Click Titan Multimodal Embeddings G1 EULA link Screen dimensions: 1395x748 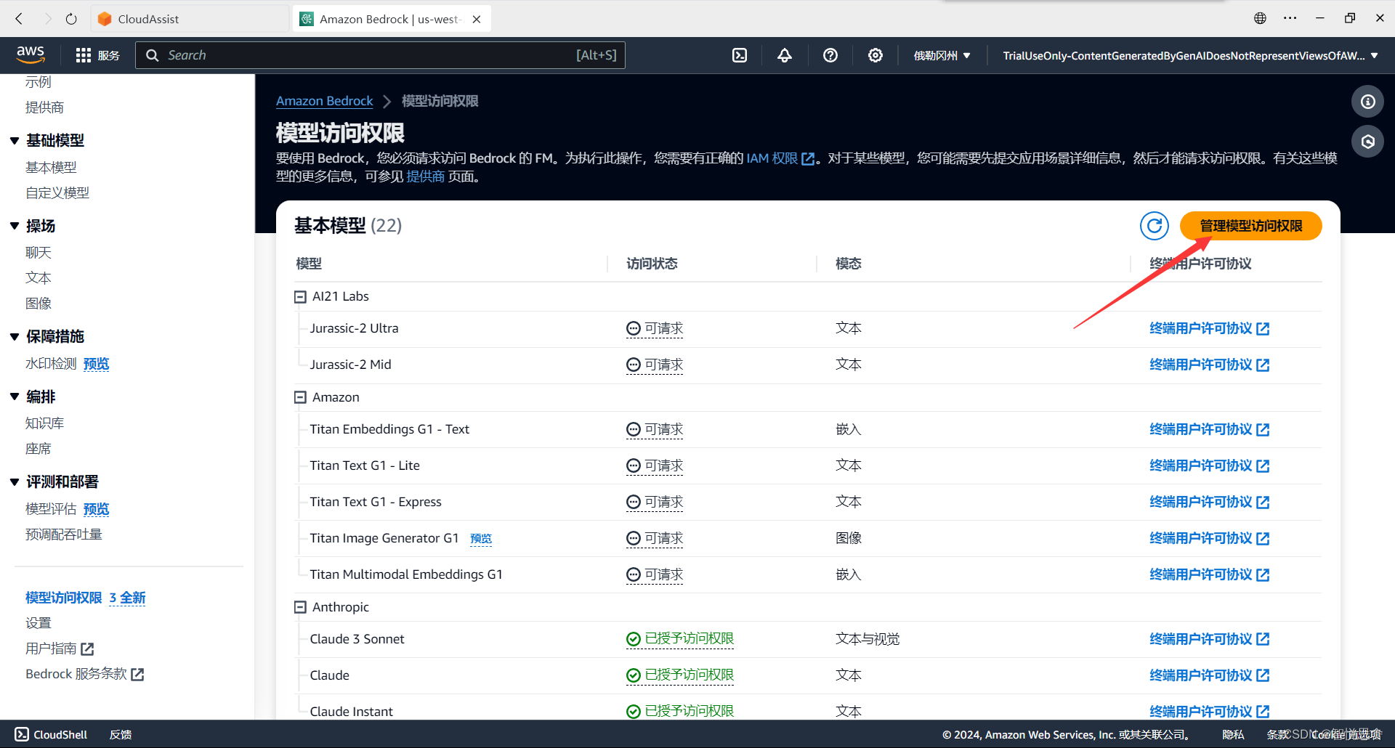click(x=1209, y=574)
